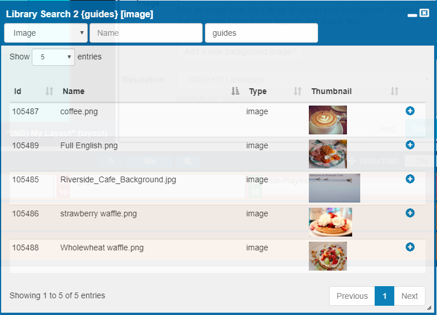Sort entries by Type column icon

pos(298,91)
